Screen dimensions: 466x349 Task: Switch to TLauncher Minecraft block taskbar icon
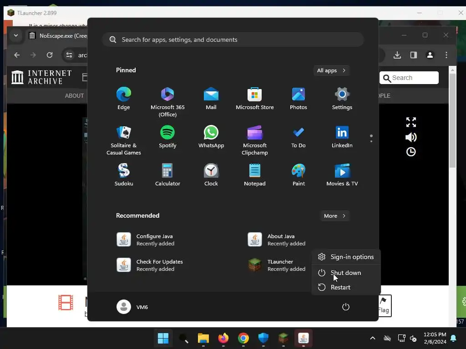tap(283, 338)
